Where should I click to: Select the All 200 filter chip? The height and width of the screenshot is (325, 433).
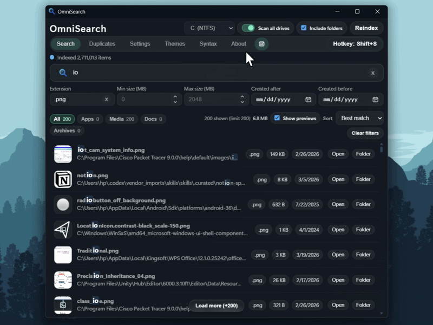pos(62,119)
